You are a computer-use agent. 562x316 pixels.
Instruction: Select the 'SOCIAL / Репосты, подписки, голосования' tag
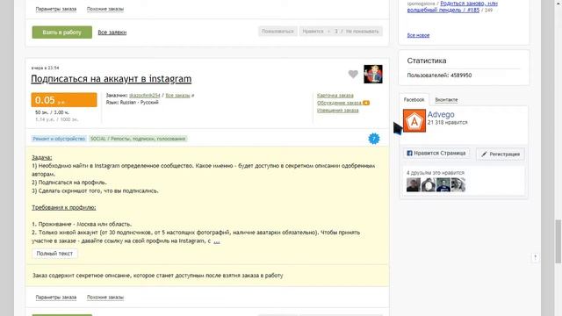click(x=138, y=139)
